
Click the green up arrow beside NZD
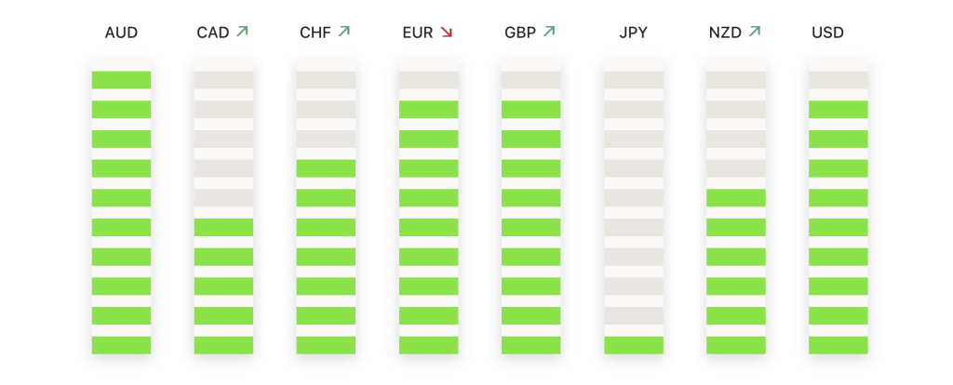(x=754, y=32)
